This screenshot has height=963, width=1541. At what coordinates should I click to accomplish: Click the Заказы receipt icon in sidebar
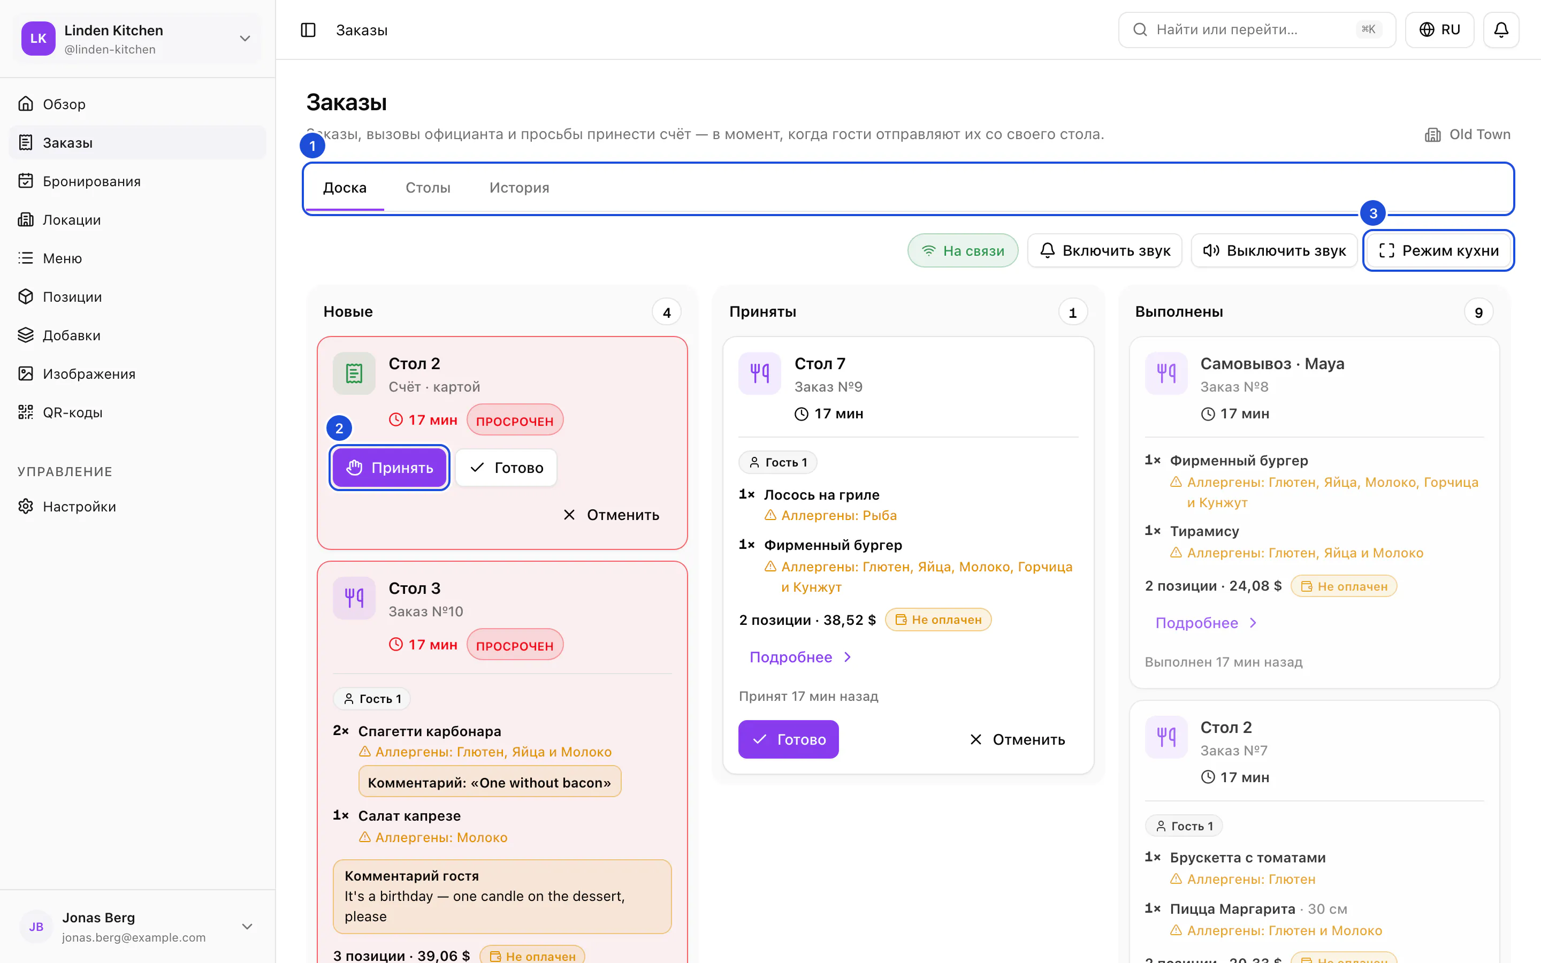click(x=26, y=143)
